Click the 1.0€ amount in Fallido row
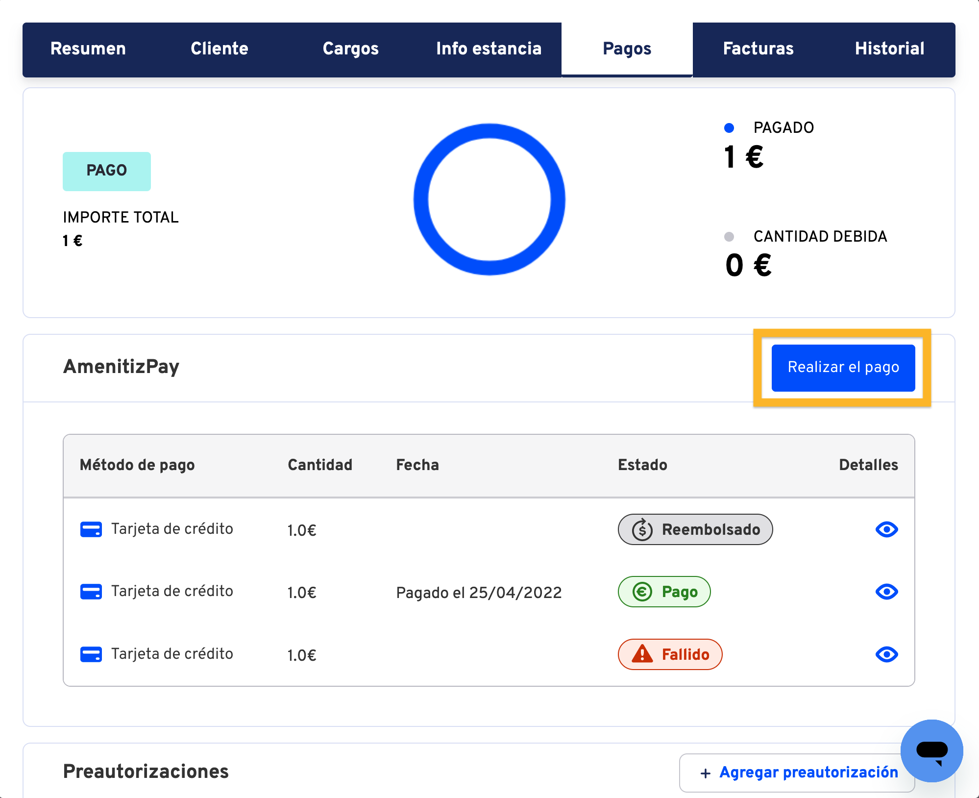The width and height of the screenshot is (979, 798). click(x=301, y=655)
